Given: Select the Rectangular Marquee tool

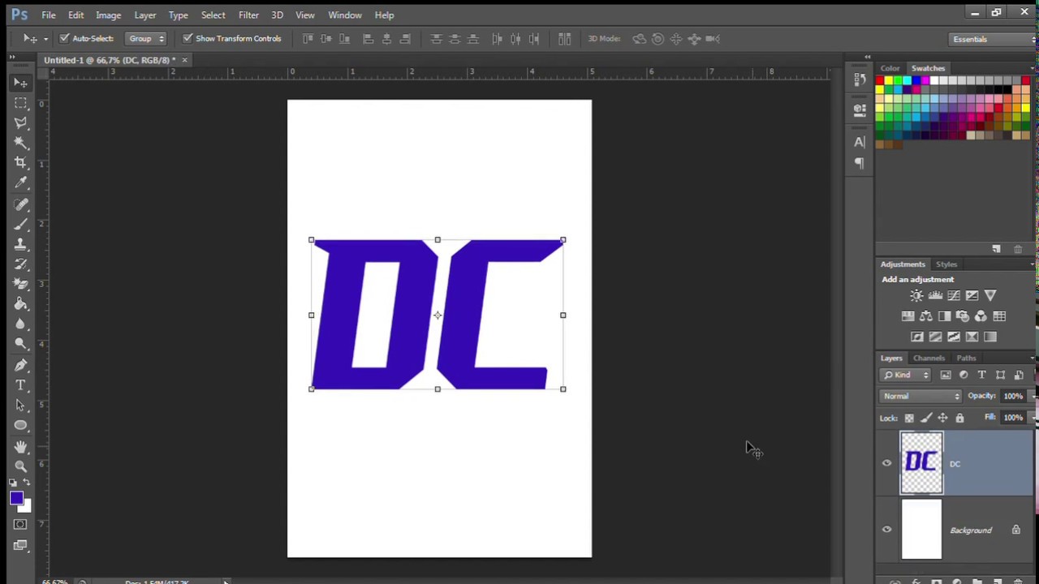Looking at the screenshot, I should (x=21, y=103).
